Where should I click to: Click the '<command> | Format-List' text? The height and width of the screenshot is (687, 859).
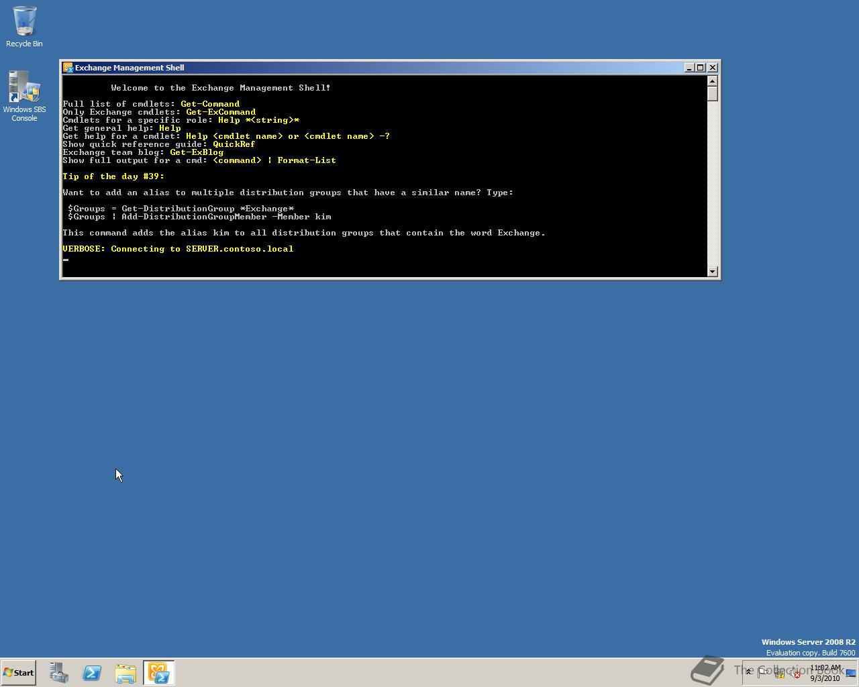coord(274,160)
